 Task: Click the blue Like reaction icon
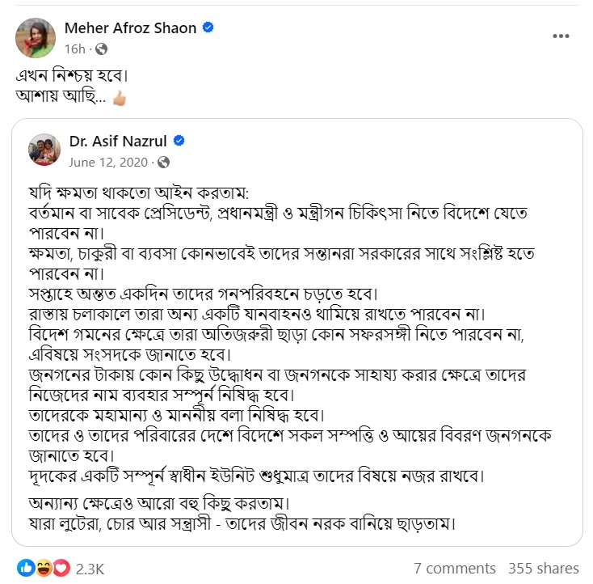pos(26,568)
